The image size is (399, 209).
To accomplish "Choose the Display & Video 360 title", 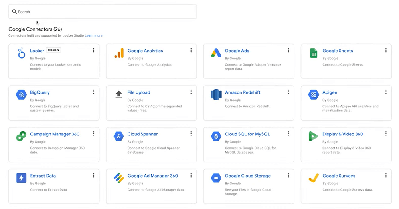I will tap(343, 134).
